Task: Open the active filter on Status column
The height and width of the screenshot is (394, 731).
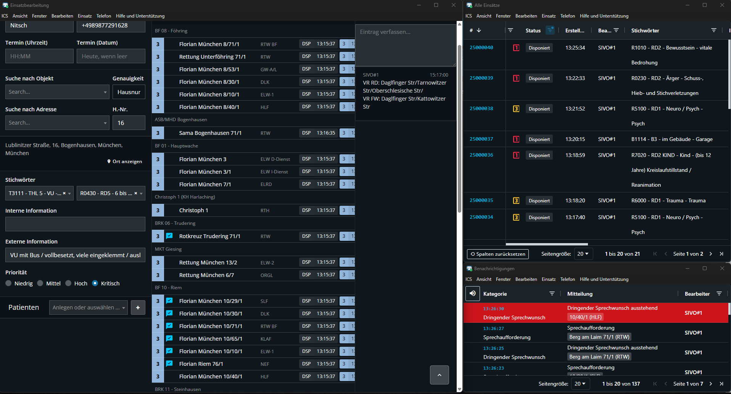Action: click(x=550, y=30)
